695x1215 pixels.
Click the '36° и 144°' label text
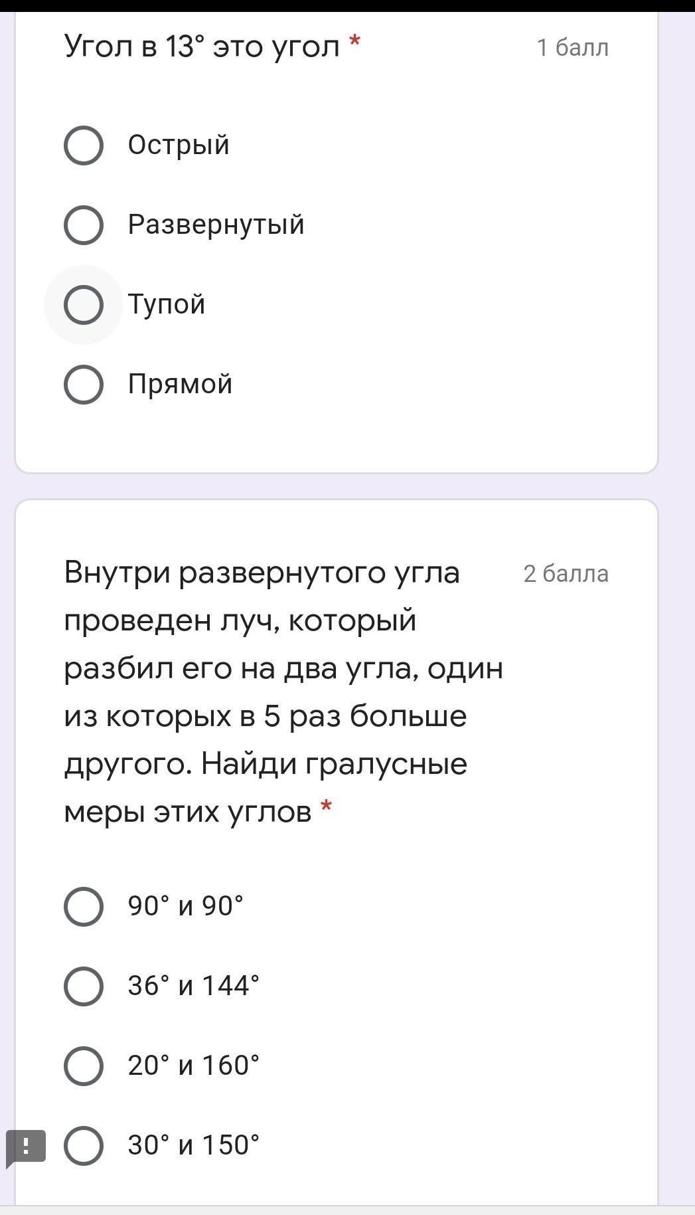(193, 986)
